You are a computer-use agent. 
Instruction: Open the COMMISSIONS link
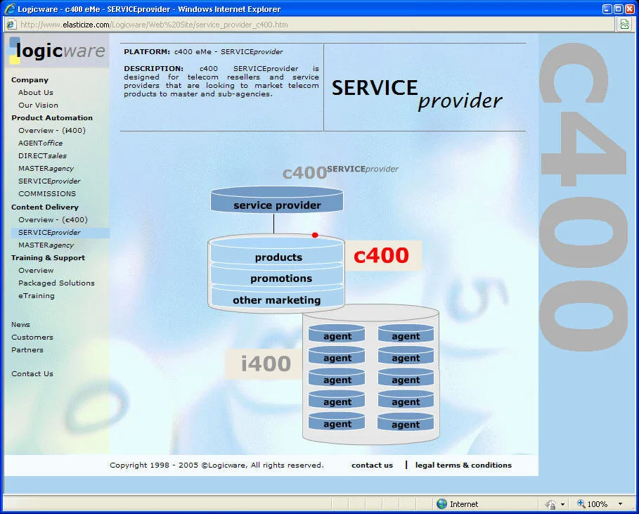click(x=47, y=193)
